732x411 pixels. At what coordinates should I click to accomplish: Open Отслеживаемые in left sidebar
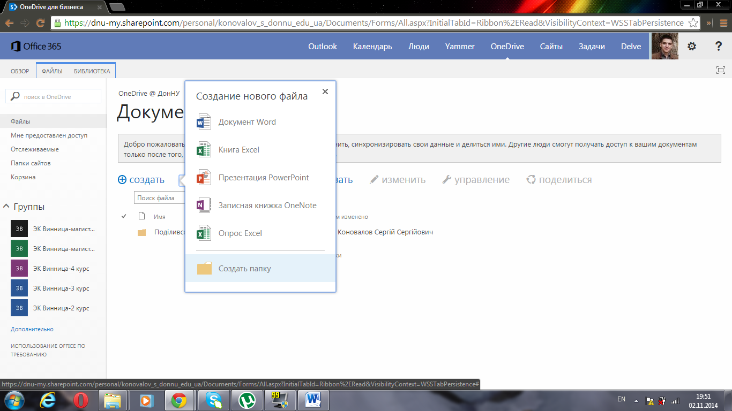point(35,149)
